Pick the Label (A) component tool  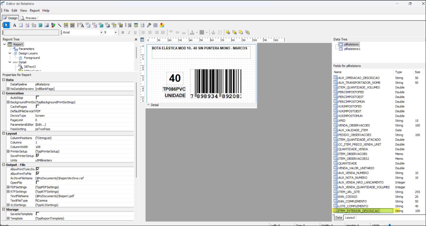click(x=14, y=25)
